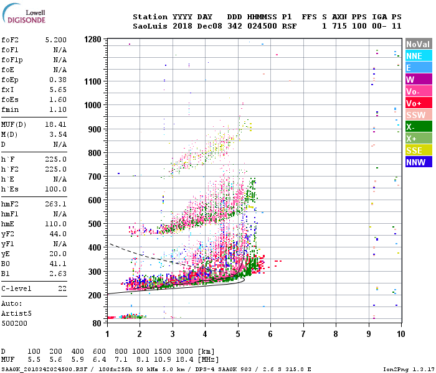
Task: Click the D distance 3000 value
Action: pos(184,351)
